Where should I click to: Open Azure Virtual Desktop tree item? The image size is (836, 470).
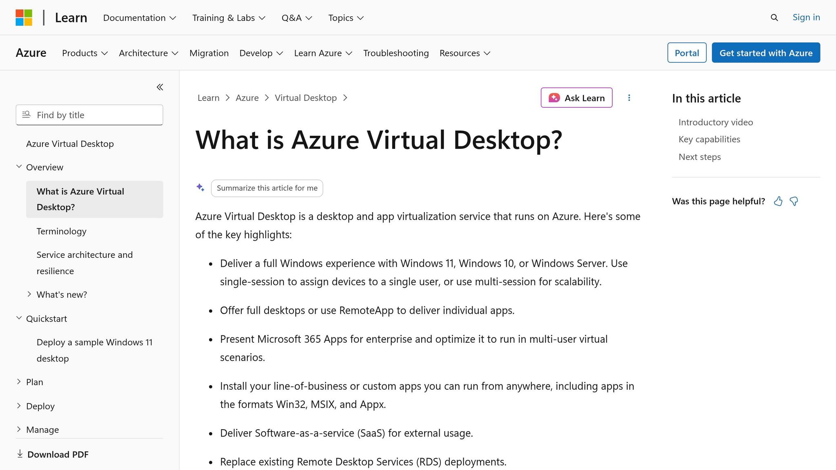pyautogui.click(x=70, y=144)
